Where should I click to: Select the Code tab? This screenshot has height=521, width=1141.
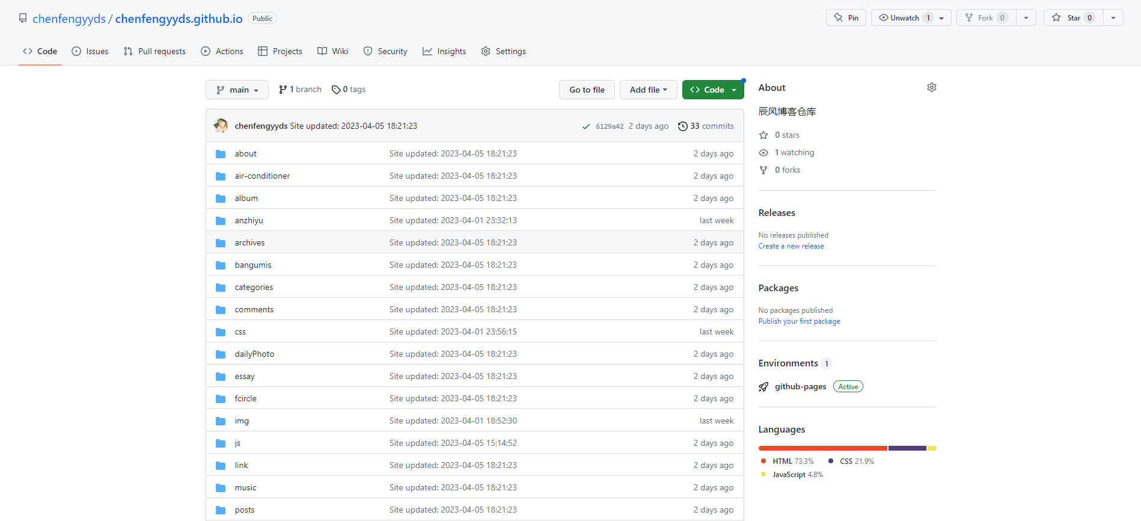point(40,51)
